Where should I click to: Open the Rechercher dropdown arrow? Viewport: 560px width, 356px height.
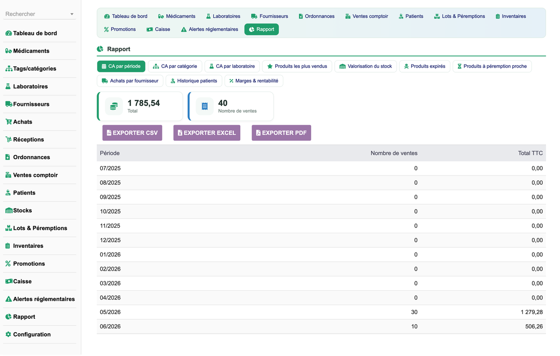coord(72,14)
